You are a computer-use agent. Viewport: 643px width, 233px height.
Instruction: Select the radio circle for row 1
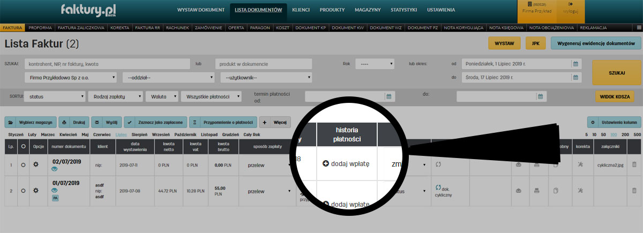pos(23,166)
